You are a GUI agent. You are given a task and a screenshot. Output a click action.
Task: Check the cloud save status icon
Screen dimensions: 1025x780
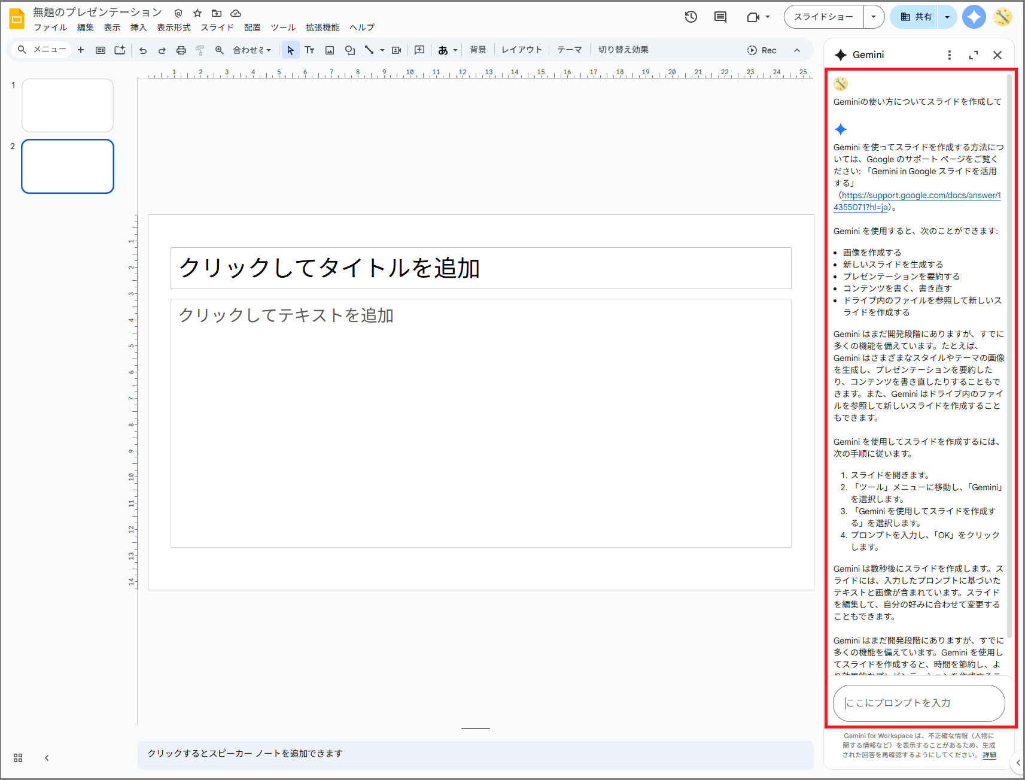coord(236,13)
